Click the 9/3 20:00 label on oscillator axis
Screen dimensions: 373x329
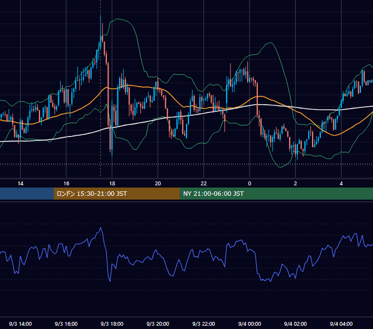pos(158,324)
